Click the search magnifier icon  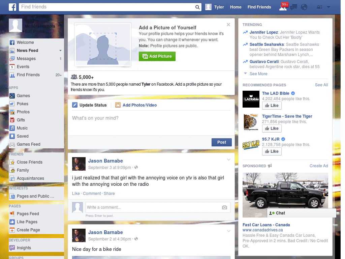[197, 7]
